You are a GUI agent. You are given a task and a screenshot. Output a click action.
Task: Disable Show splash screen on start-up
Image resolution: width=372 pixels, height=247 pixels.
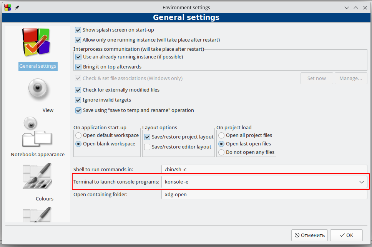[x=78, y=30]
